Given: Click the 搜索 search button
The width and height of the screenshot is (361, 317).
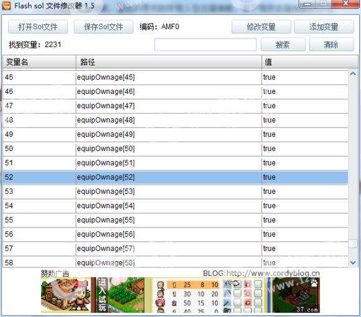Looking at the screenshot, I should (x=283, y=45).
